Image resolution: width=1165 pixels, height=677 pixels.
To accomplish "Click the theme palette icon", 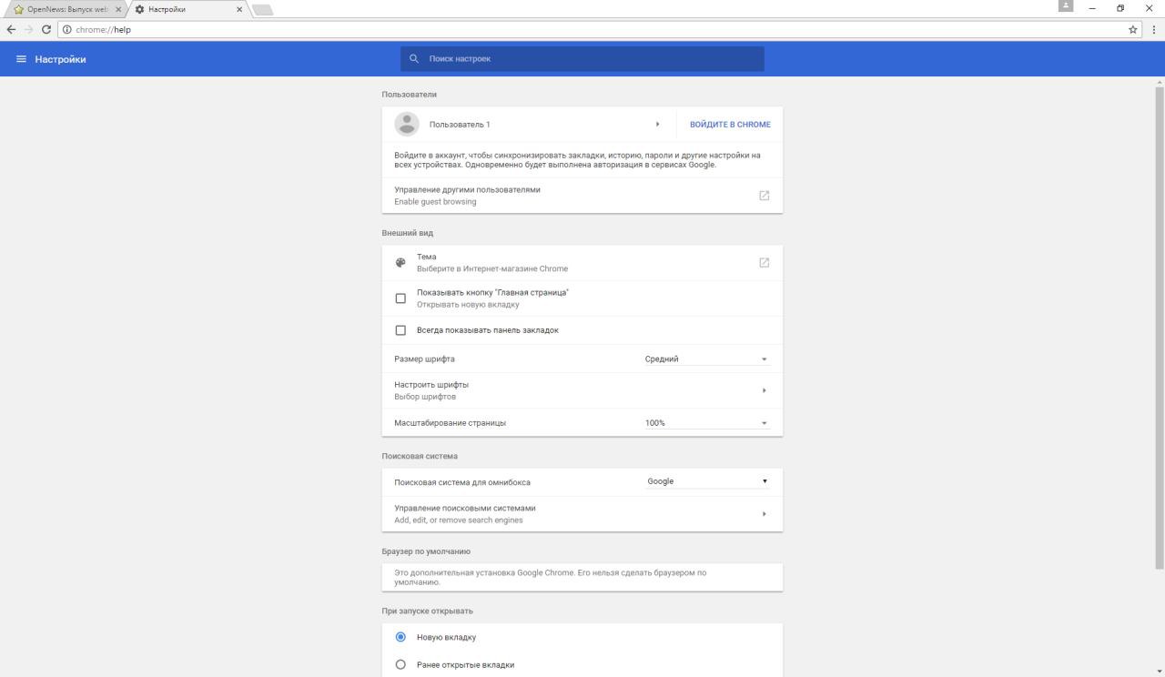I will [400, 263].
